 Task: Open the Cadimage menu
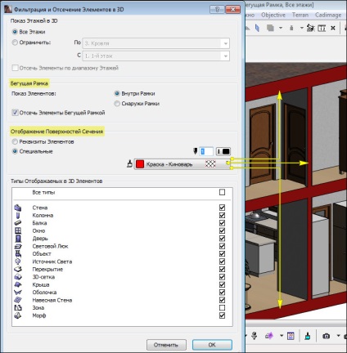328,15
